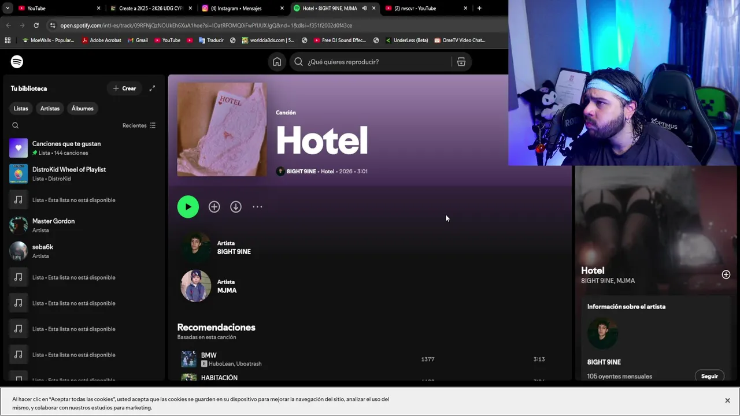The height and width of the screenshot is (416, 740).
Task: Click Hotel title in now-playing panel
Action: [x=593, y=270]
